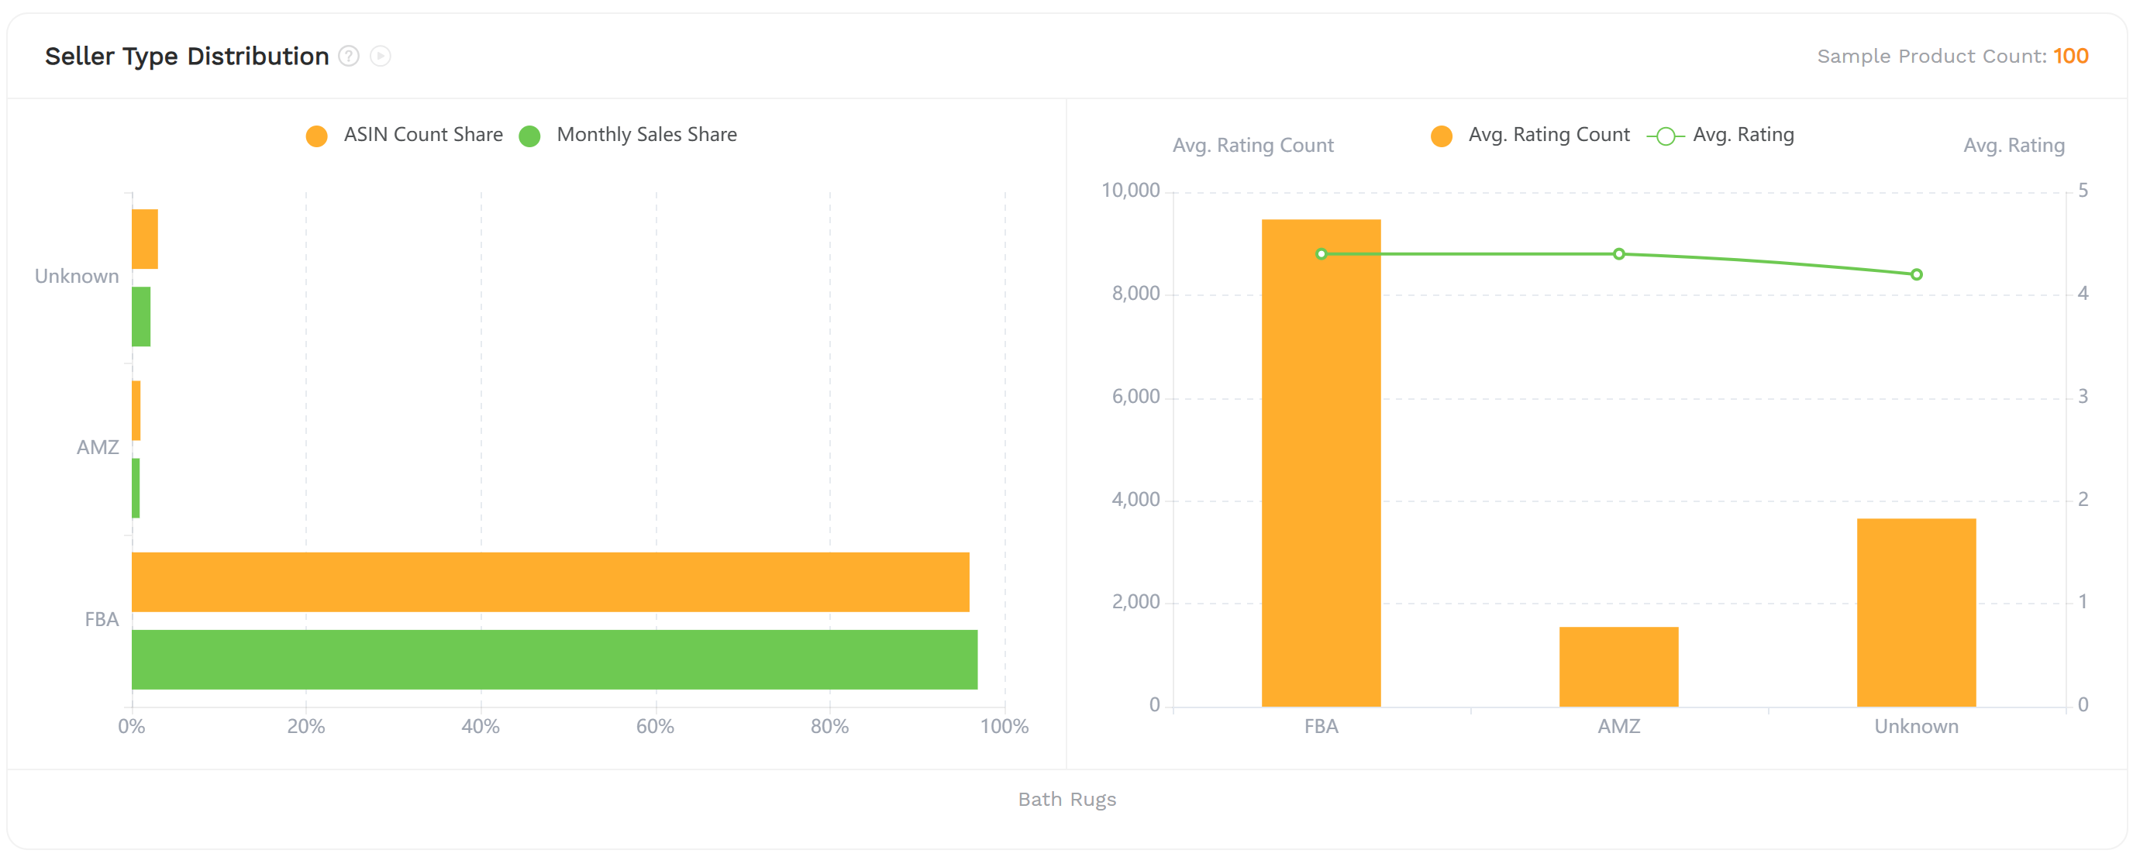Click the Unknown label under right chart
This screenshot has width=2133, height=857.
(1916, 727)
